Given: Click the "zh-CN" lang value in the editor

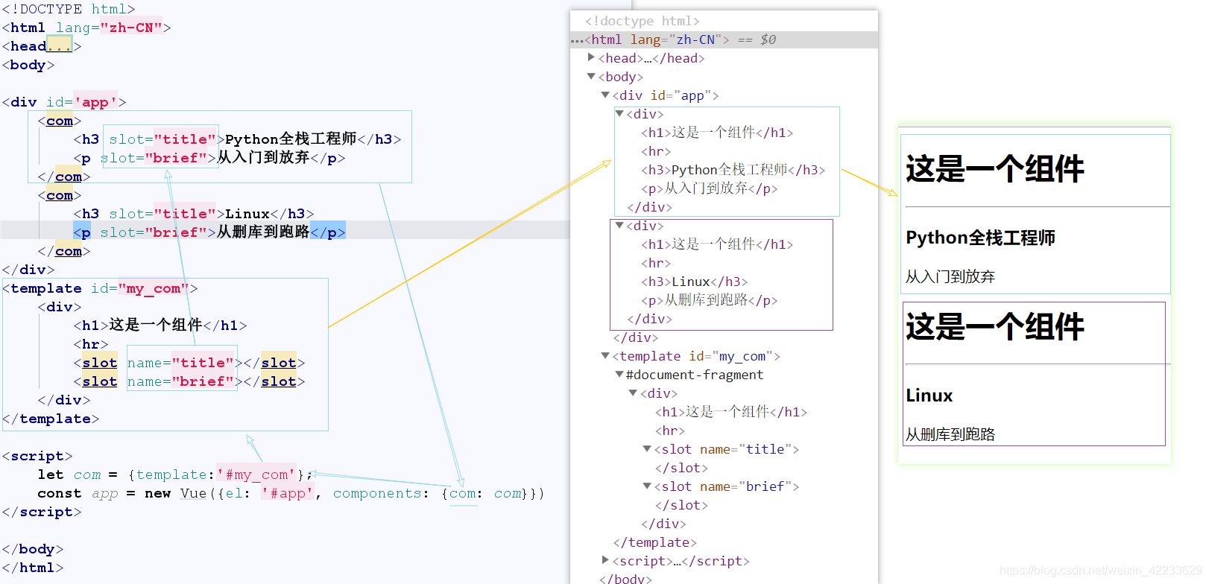Looking at the screenshot, I should pyautogui.click(x=131, y=28).
